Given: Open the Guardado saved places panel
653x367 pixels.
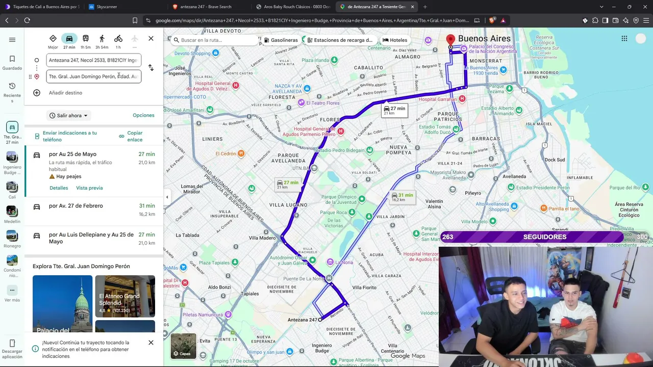Looking at the screenshot, I should [12, 63].
